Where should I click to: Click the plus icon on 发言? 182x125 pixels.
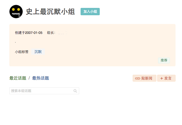(x=161, y=78)
